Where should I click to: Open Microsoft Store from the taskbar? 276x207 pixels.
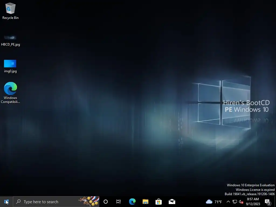(158, 202)
